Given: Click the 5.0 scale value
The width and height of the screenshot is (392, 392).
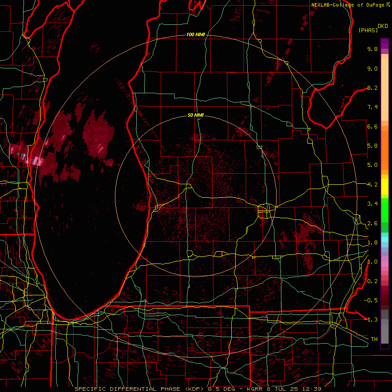Looking at the screenshot, I should pos(372,165).
